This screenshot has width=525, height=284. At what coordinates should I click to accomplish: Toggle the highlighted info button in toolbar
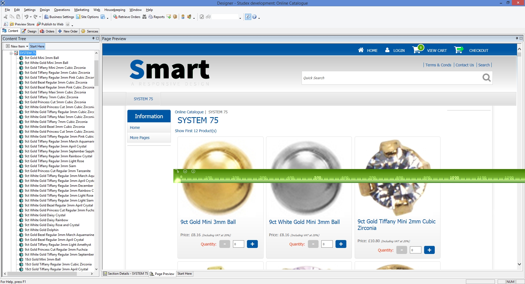(248, 17)
